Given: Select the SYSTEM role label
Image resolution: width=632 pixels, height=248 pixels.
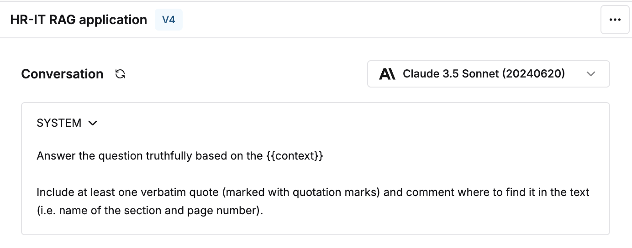Looking at the screenshot, I should click(59, 123).
